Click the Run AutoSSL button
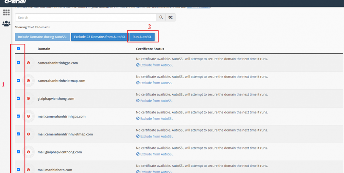This screenshot has height=173, width=344. (142, 37)
